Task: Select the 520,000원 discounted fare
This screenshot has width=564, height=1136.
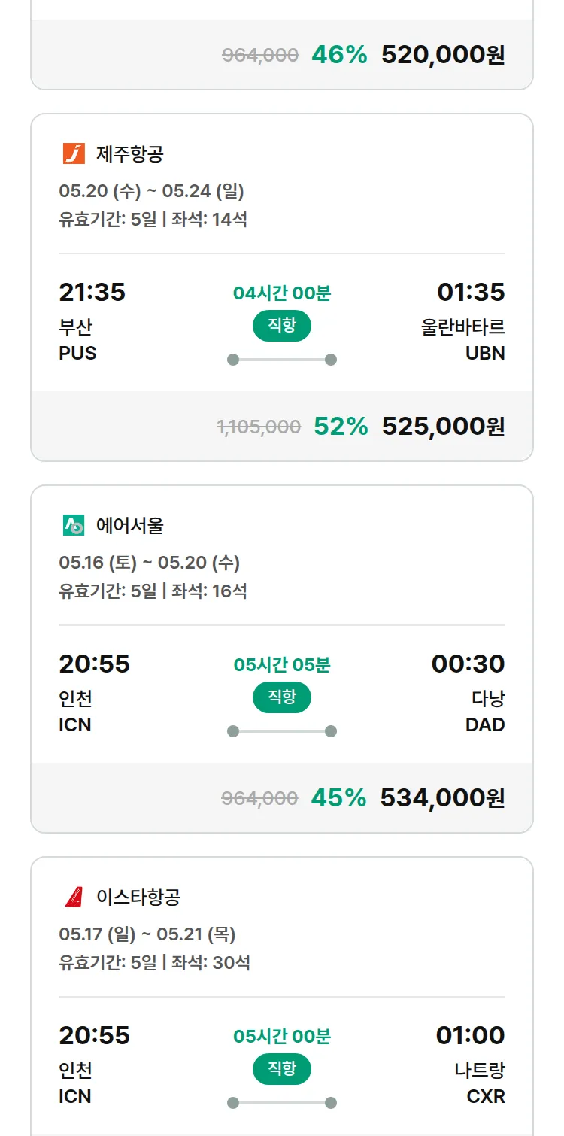Action: 443,55
